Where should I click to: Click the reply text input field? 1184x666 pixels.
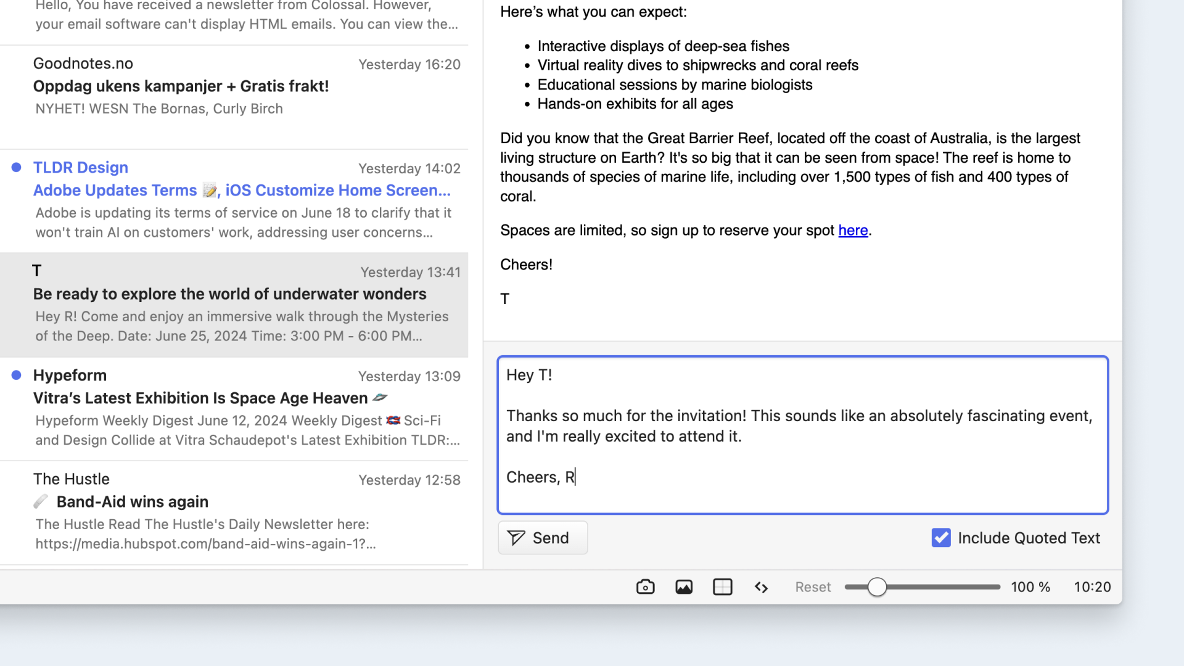point(803,434)
